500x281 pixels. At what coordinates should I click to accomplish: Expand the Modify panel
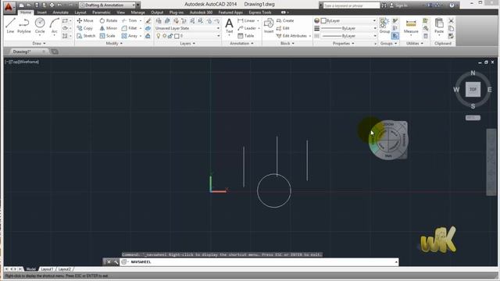pos(114,44)
